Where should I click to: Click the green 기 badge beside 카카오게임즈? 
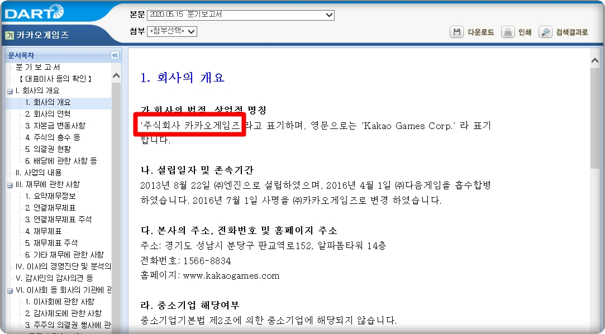click(9, 36)
